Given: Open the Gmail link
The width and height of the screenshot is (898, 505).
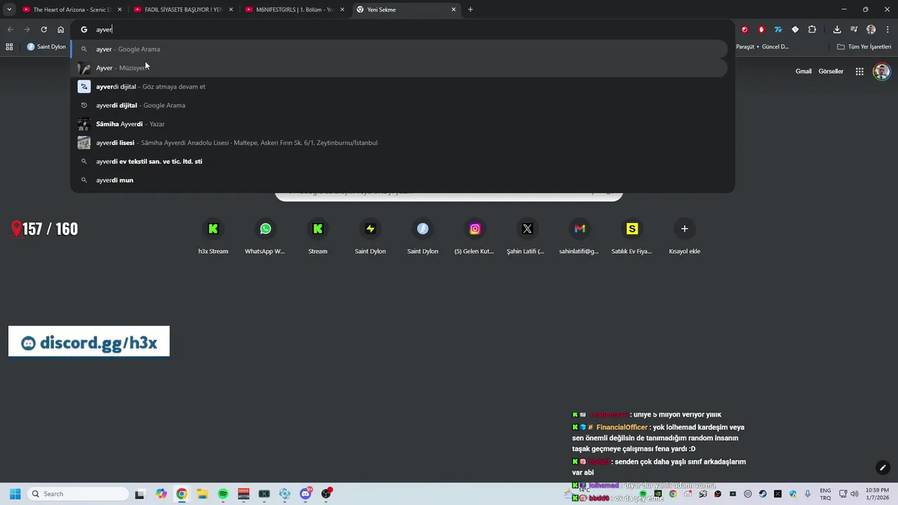Looking at the screenshot, I should pos(803,71).
